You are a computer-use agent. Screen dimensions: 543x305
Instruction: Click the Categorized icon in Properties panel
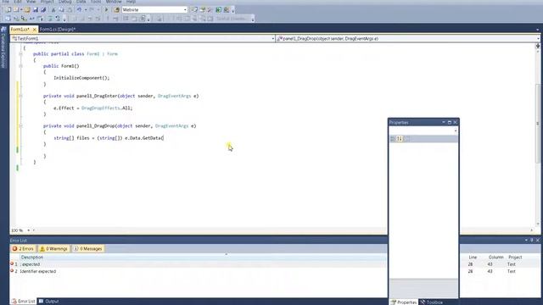tap(393, 139)
